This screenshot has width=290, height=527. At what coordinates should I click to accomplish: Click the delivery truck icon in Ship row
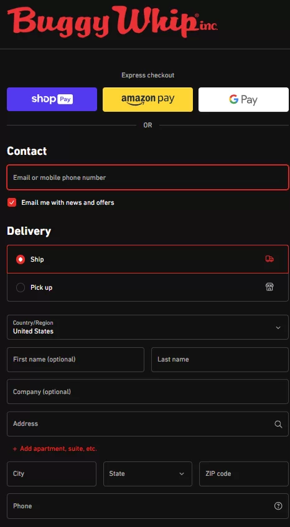(x=269, y=259)
